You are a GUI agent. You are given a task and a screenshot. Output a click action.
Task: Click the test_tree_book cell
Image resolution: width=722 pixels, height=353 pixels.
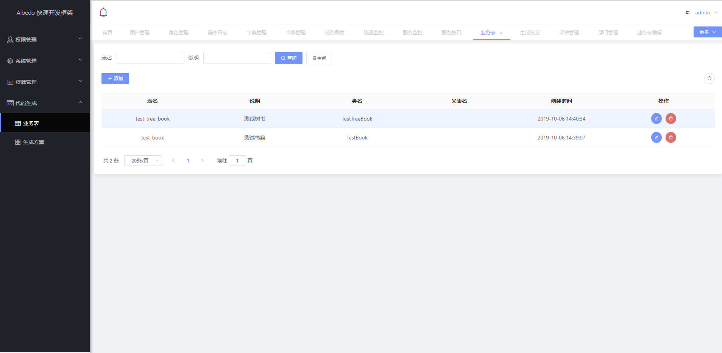(153, 119)
